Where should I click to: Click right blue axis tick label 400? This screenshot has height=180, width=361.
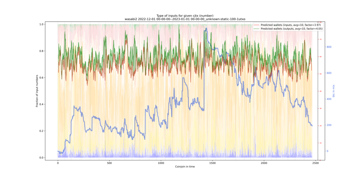pos(329,99)
